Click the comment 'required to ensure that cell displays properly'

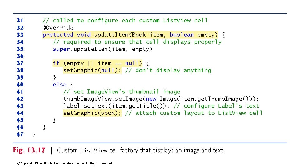pyautogui.click(x=137, y=42)
